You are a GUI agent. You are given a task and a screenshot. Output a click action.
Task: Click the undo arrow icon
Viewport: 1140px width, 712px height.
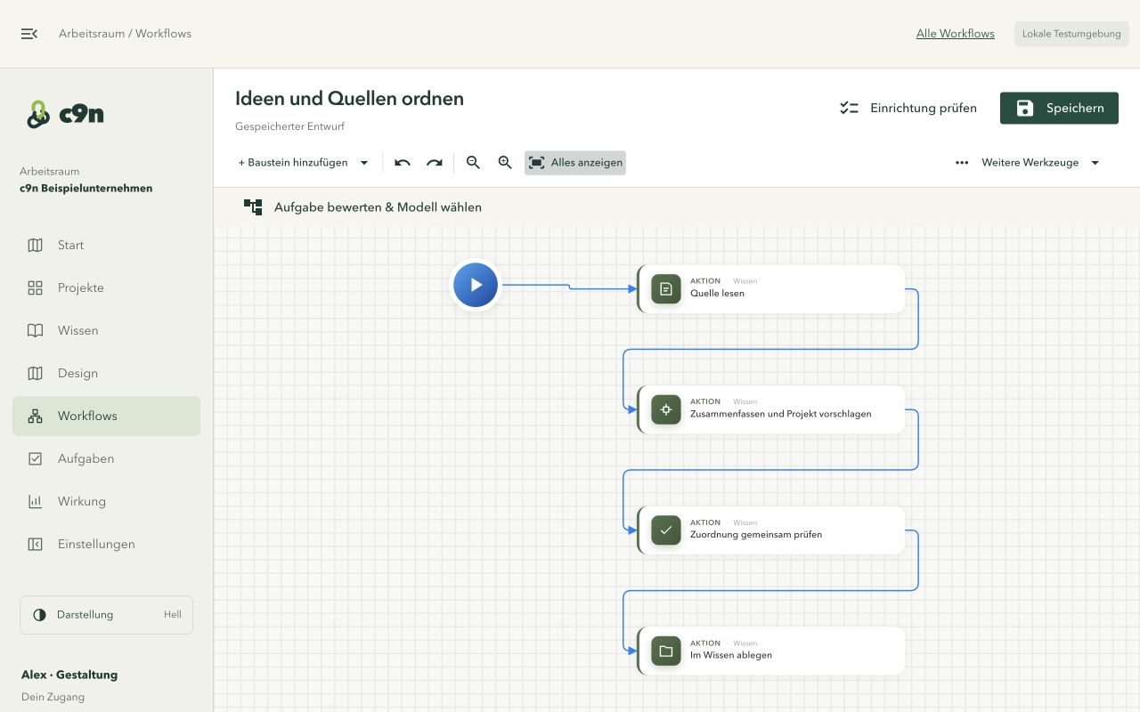(x=403, y=163)
